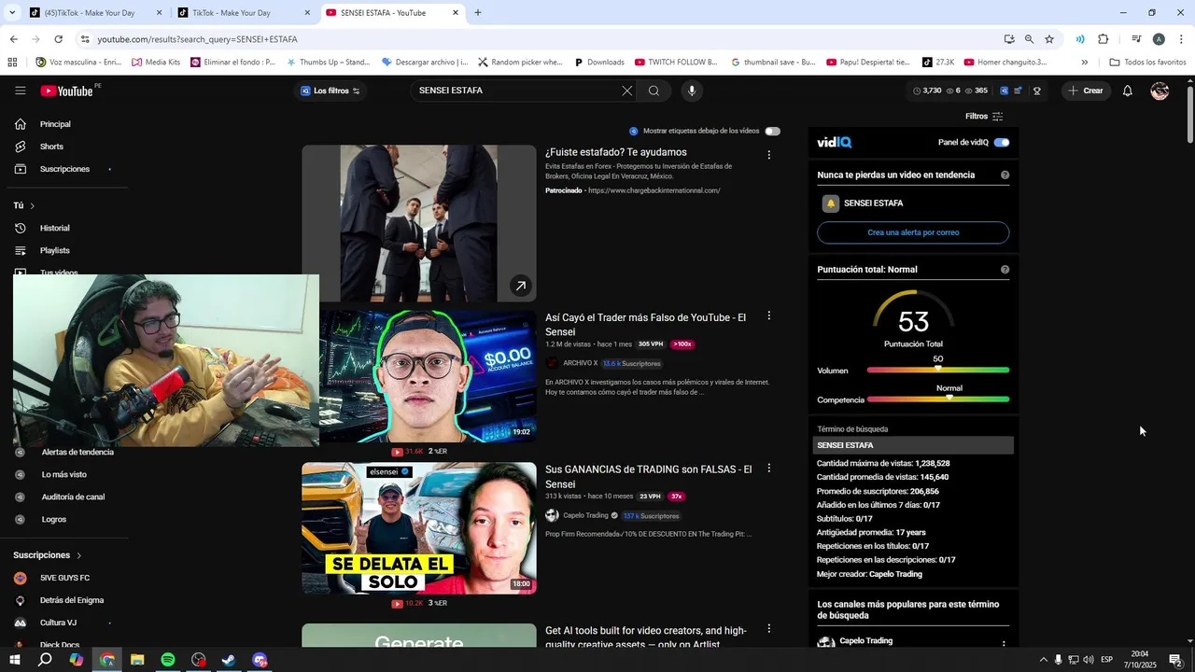This screenshot has height=672, width=1195.
Task: Open 'Todos los favoritos' bookmarks folder
Action: pyautogui.click(x=1147, y=63)
